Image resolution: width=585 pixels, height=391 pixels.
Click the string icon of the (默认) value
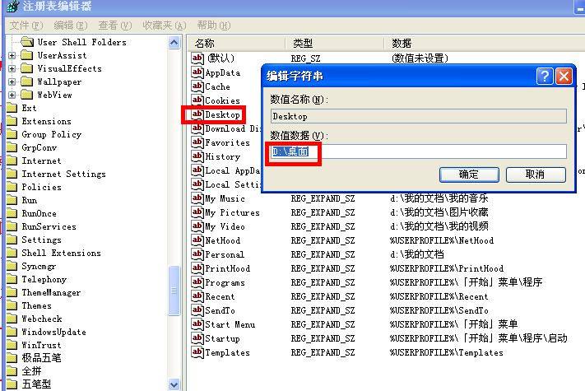pos(197,58)
